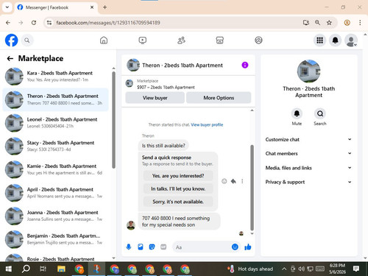Open the Chrome zoom magnifier icon
The image size is (368, 276).
tap(317, 23)
